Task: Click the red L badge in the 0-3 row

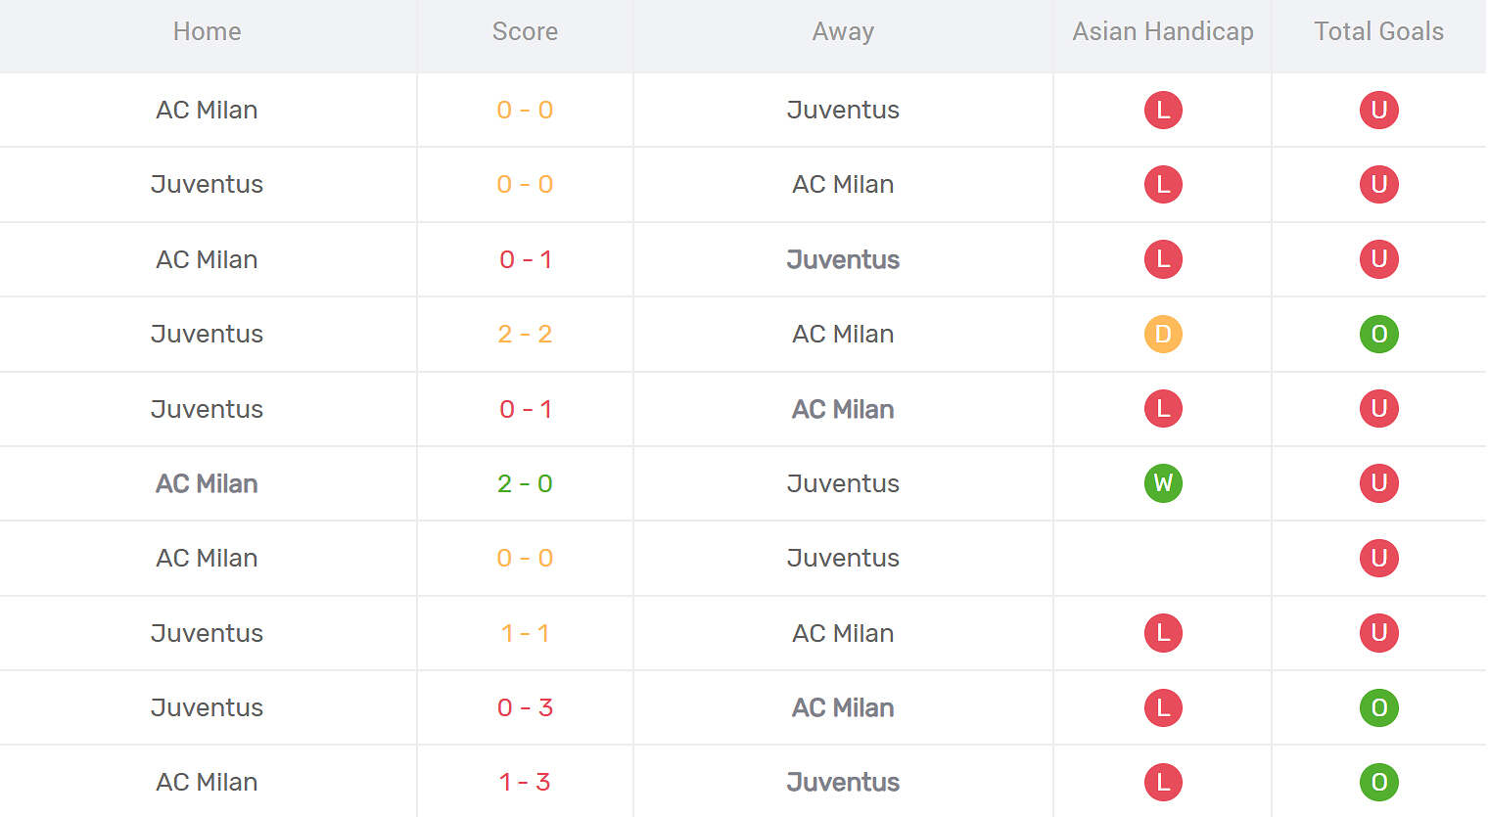Action: 1163,707
